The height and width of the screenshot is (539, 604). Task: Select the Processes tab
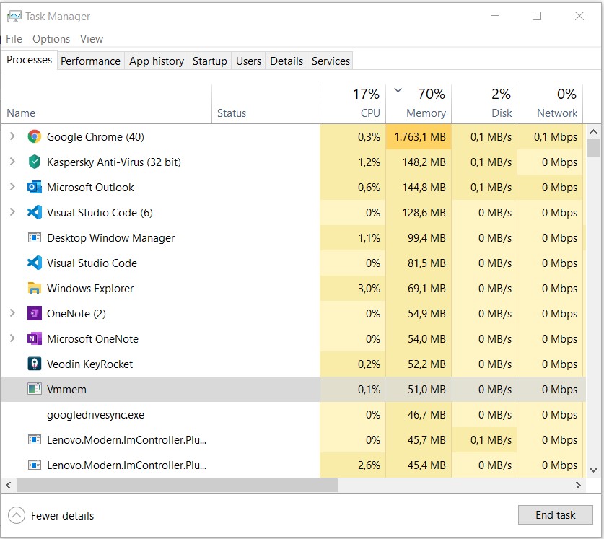[30, 60]
